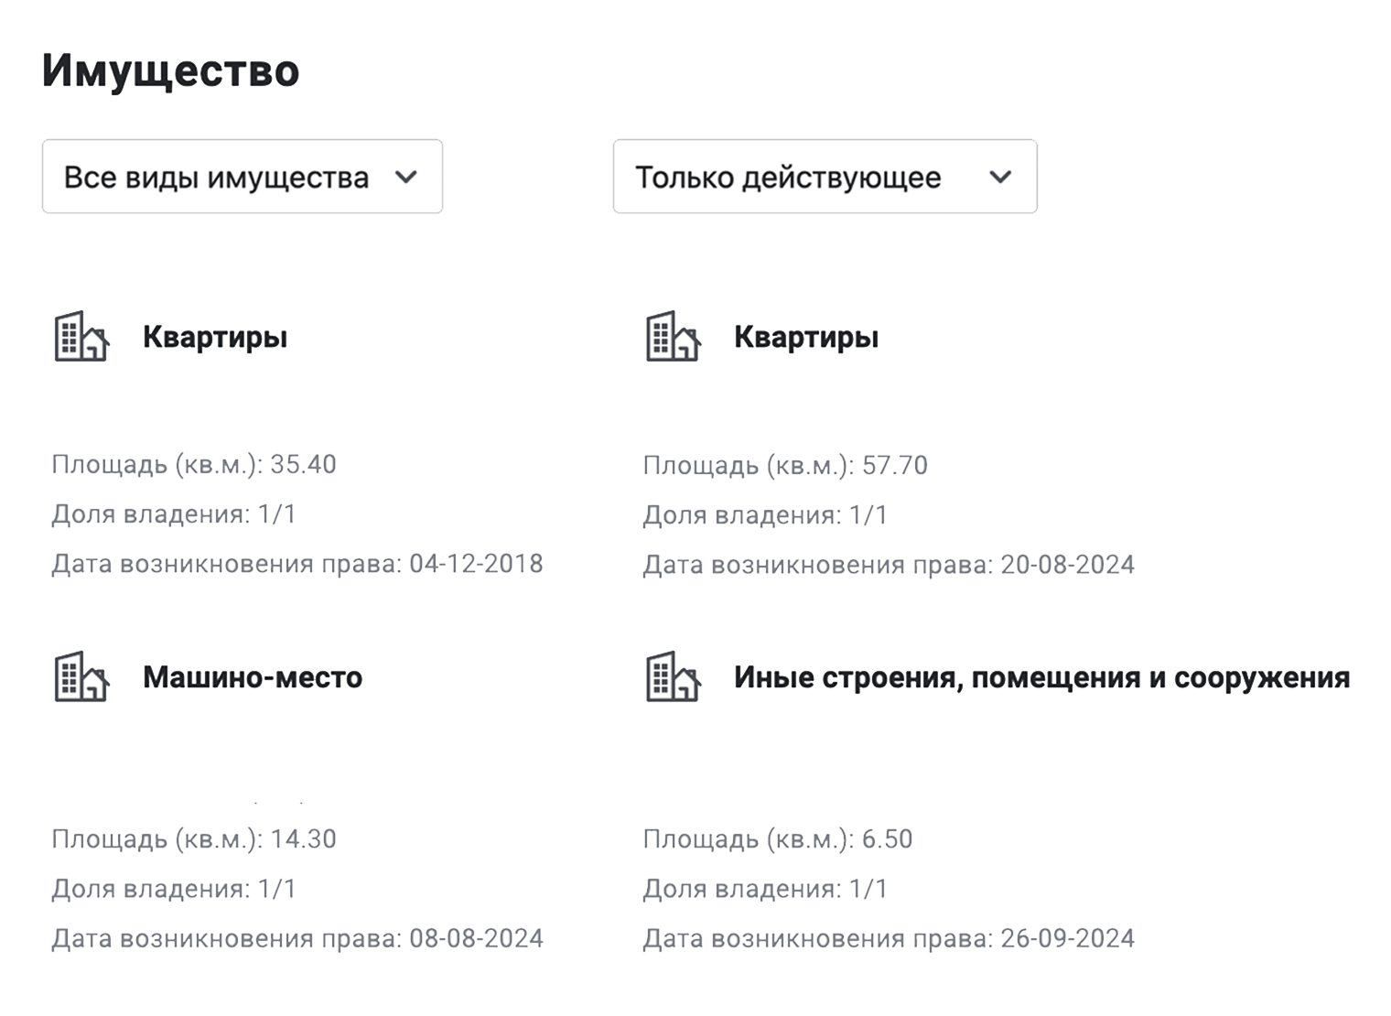
Task: Click building icon of the 35.40 apartment
Action: point(81,336)
